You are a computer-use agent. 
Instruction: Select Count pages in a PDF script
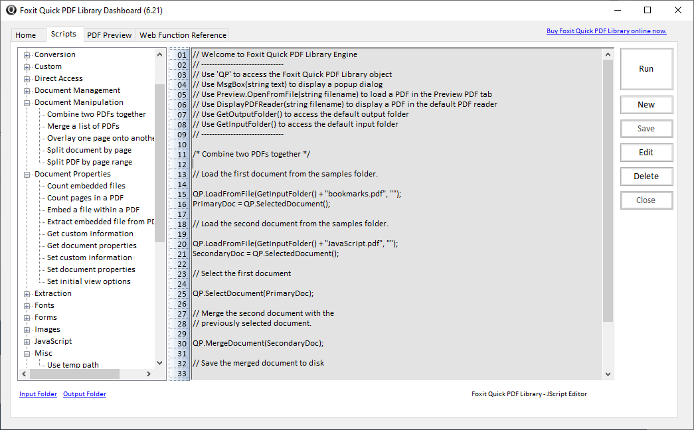[x=86, y=198]
